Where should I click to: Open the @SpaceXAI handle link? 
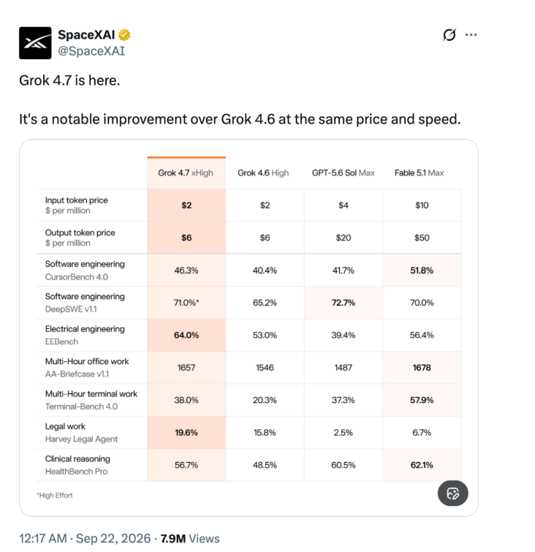coord(91,51)
